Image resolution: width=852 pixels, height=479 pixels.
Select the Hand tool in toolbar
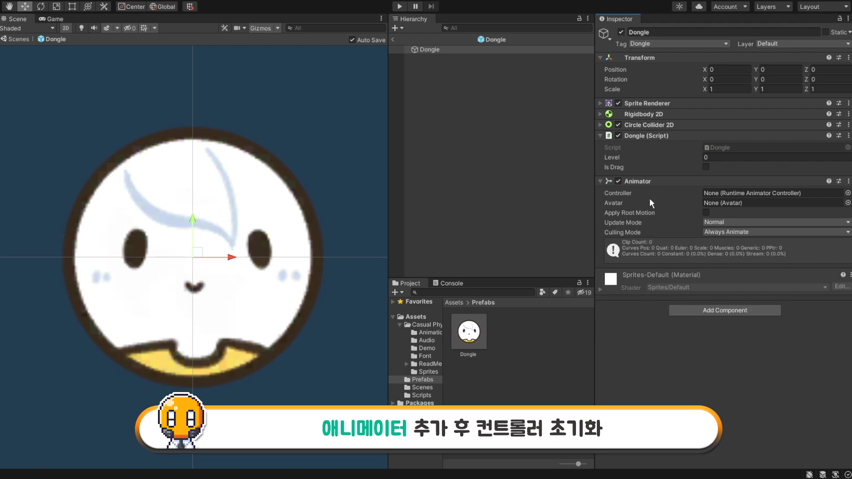[9, 6]
